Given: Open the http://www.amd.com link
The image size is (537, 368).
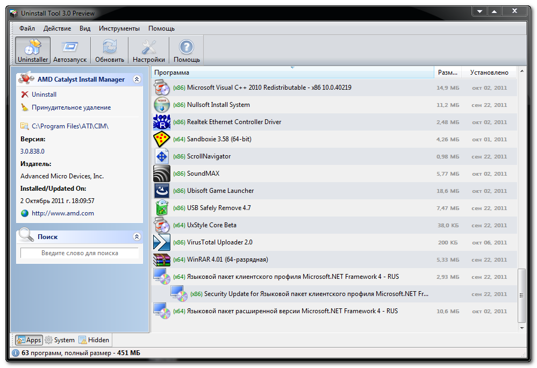Looking at the screenshot, I should point(62,213).
